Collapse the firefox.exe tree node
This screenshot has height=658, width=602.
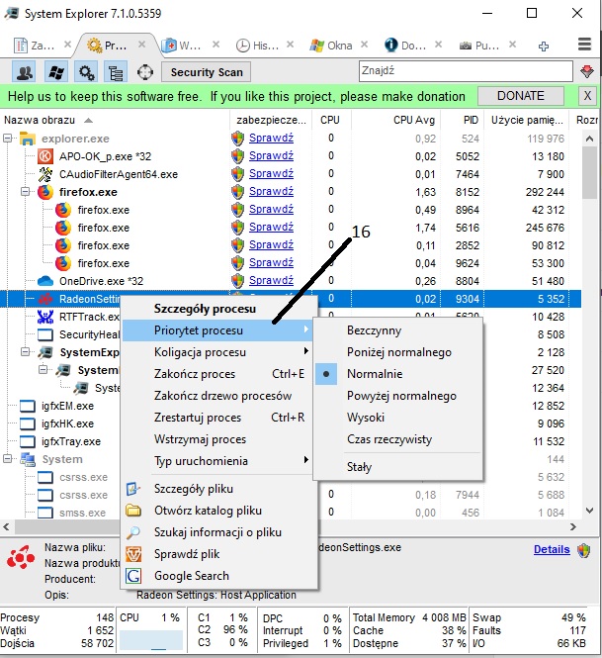(x=25, y=192)
